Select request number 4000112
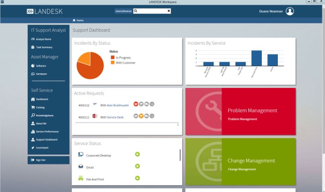The height and width of the screenshot is (192, 325). [84, 105]
